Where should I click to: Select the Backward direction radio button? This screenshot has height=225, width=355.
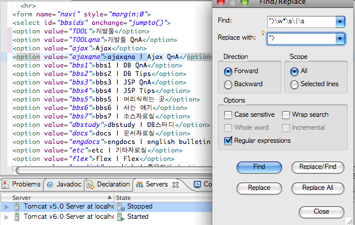point(228,84)
